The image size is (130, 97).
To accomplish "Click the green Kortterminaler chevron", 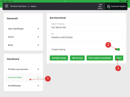I will click(38, 77).
